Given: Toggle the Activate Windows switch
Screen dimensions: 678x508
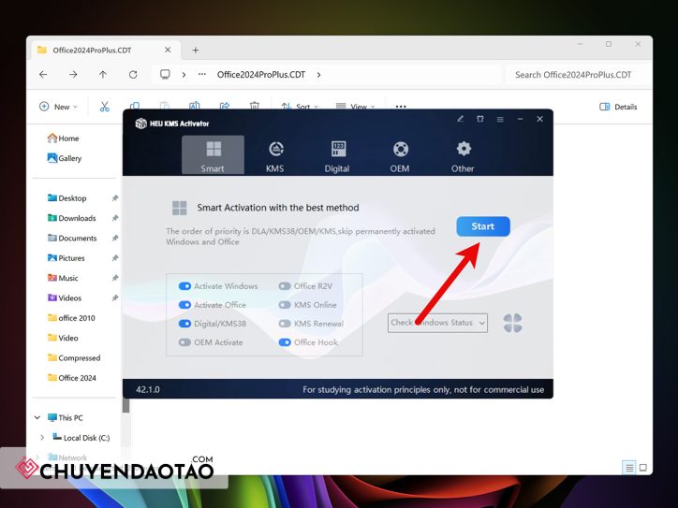Looking at the screenshot, I should 184,286.
